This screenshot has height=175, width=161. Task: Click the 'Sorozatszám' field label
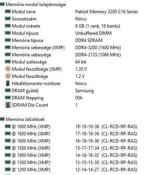click(x=24, y=19)
